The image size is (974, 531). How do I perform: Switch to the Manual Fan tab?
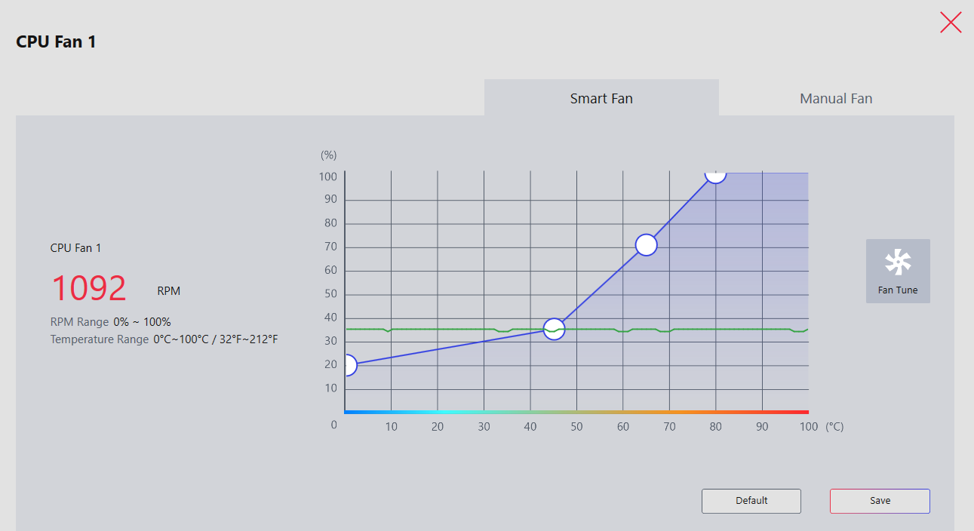[x=836, y=98]
